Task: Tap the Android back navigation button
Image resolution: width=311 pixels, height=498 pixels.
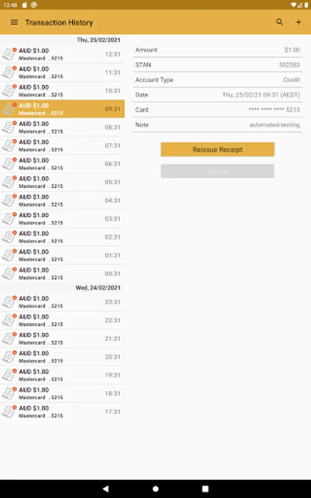Action: point(106,489)
